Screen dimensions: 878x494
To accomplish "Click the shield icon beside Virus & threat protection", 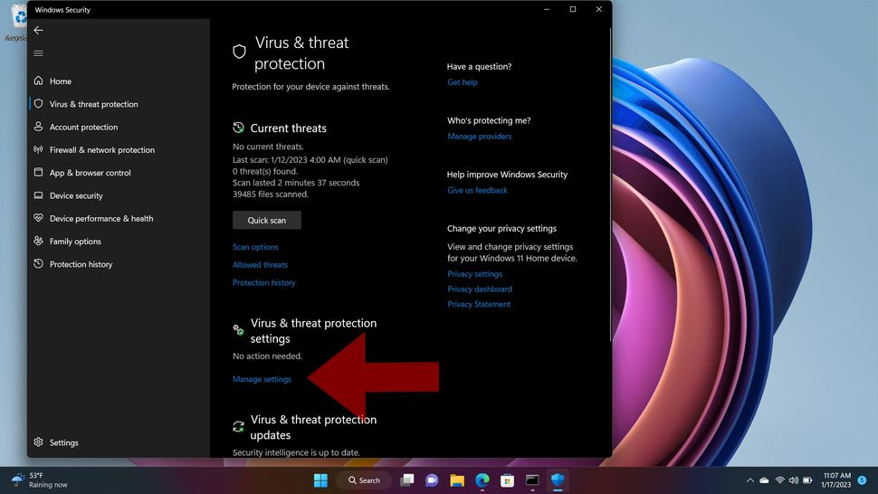I will (x=38, y=103).
